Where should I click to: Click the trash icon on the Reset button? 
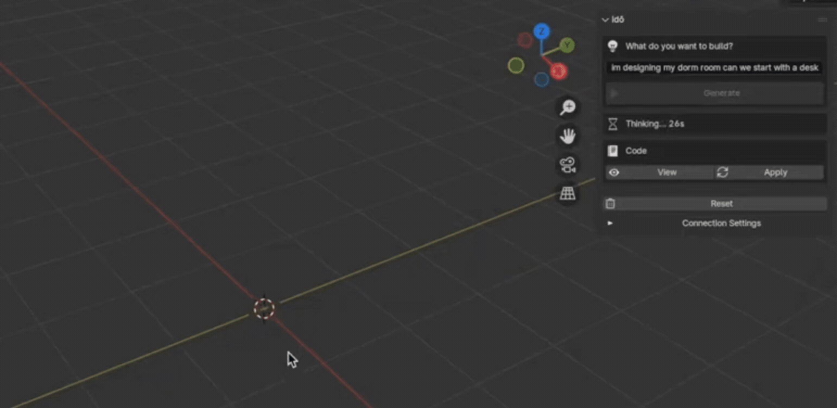pos(610,204)
